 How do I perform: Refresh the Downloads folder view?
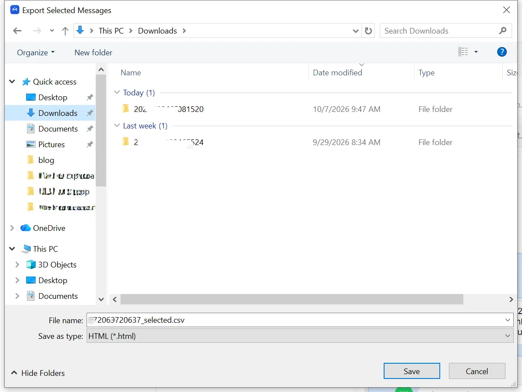click(368, 31)
